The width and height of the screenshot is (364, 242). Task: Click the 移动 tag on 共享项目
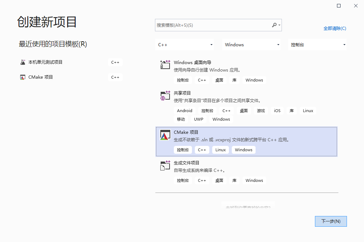coord(181,119)
